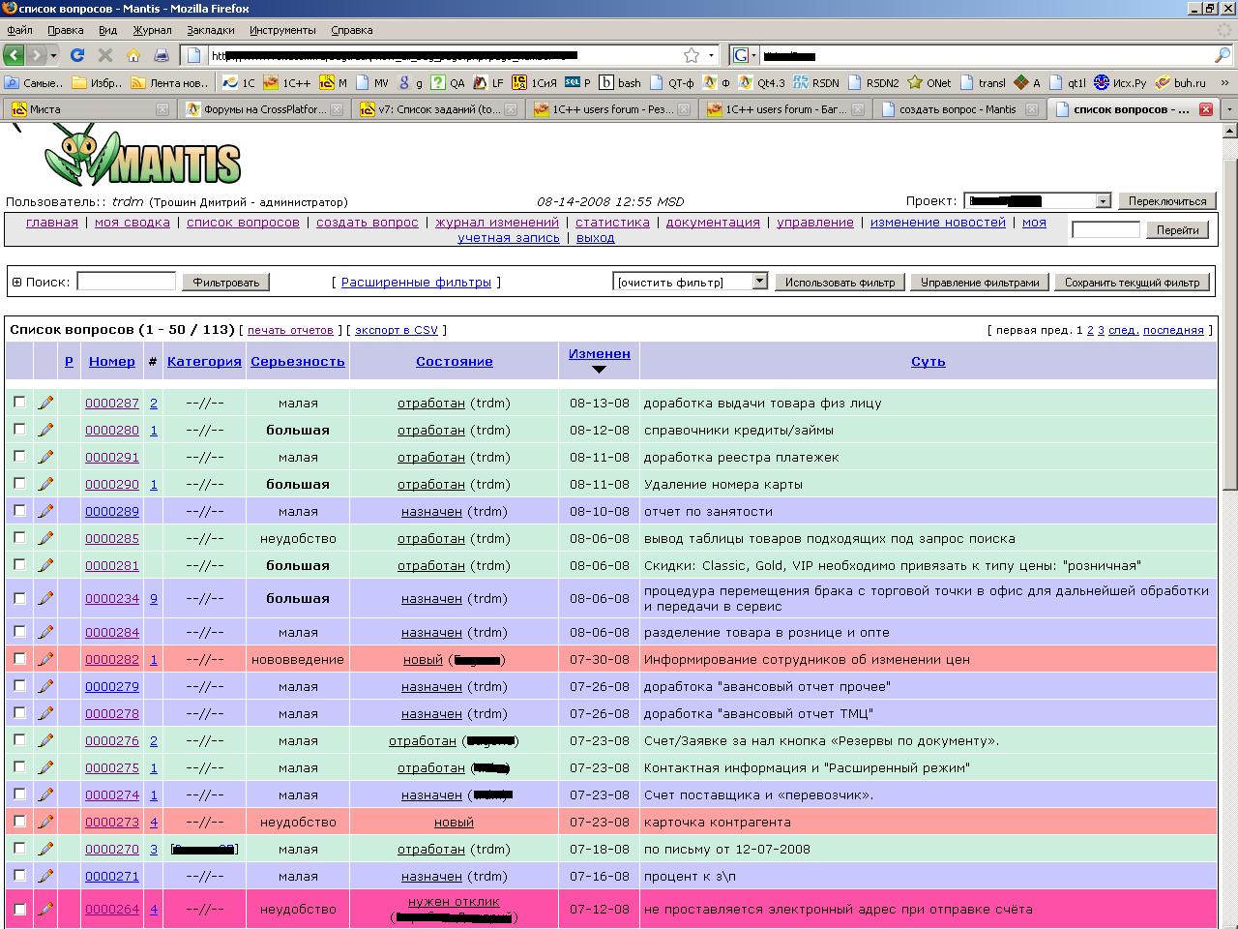Viewport: 1238px width, 929px height.
Task: Click the pencil edit icon for issue 0000282
Action: coord(45,659)
